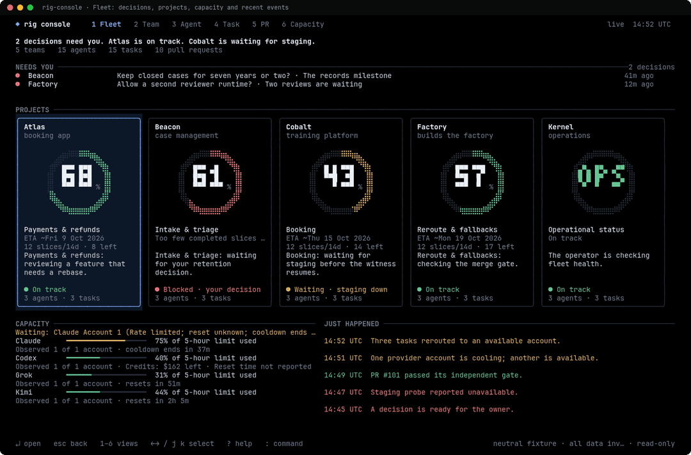
Task: Click the Blocked · your decision status
Action: tap(207, 290)
